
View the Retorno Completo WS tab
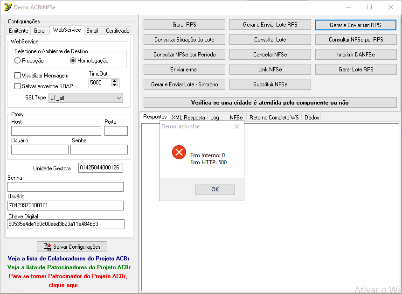[x=274, y=118]
